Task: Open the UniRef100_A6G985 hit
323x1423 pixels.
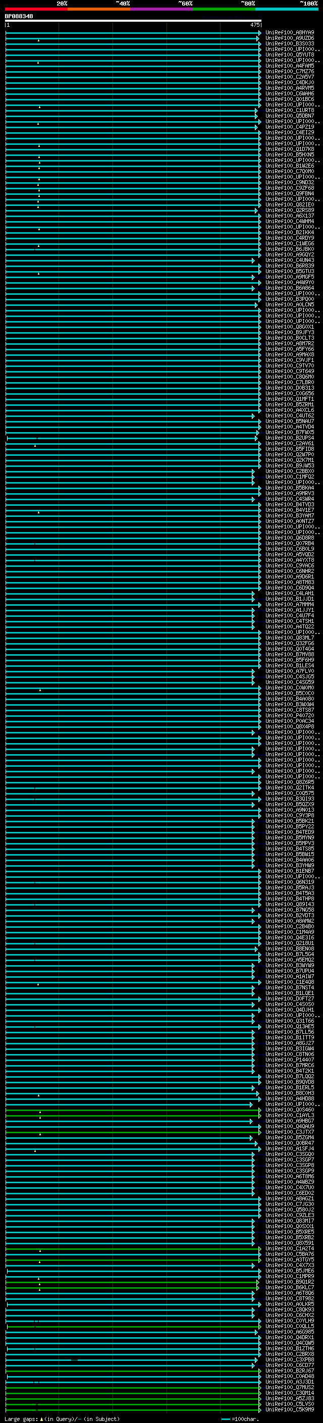Action: (x=290, y=1332)
